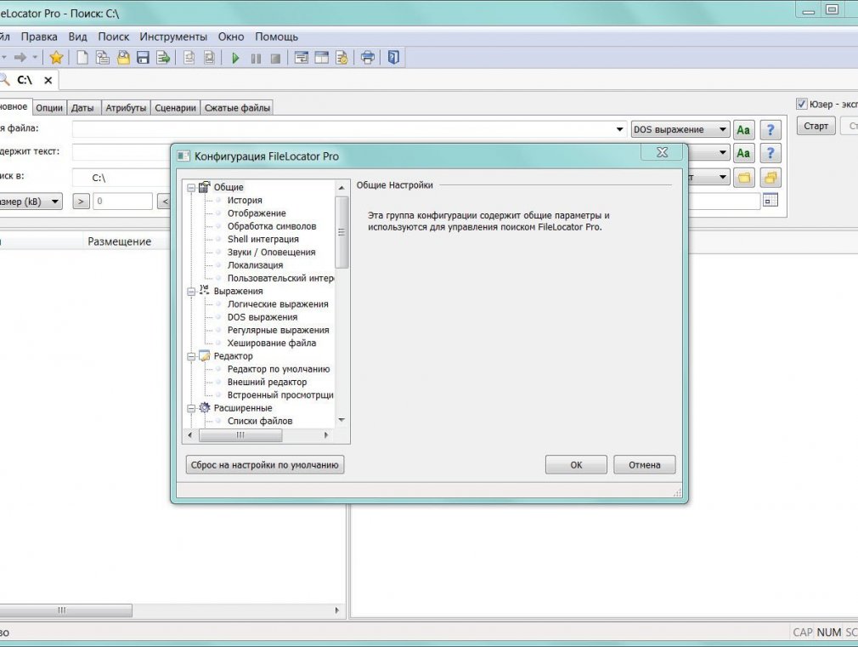Toggle the Юзер - эксперт checkbox
This screenshot has height=647, width=858.
[802, 104]
